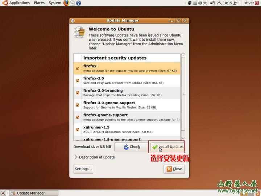Click the power button icon in panel
This screenshot has width=261, height=196.
click(x=257, y=3)
